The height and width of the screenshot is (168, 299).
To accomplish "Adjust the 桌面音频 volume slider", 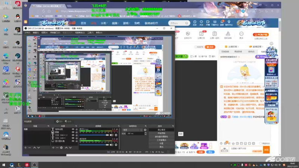I will click(x=94, y=145).
